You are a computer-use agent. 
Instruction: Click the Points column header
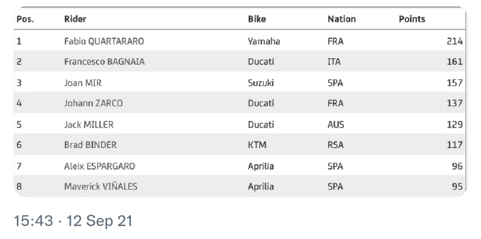pos(412,19)
